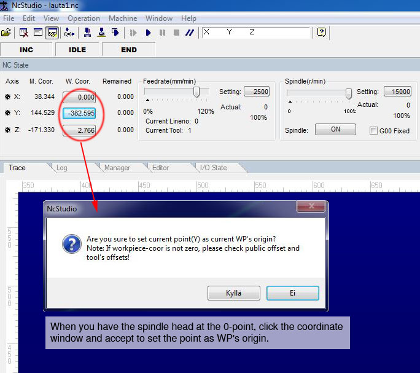Click the Current Lineno: 0 text
Screen dimensions: 420x373
[172, 121]
